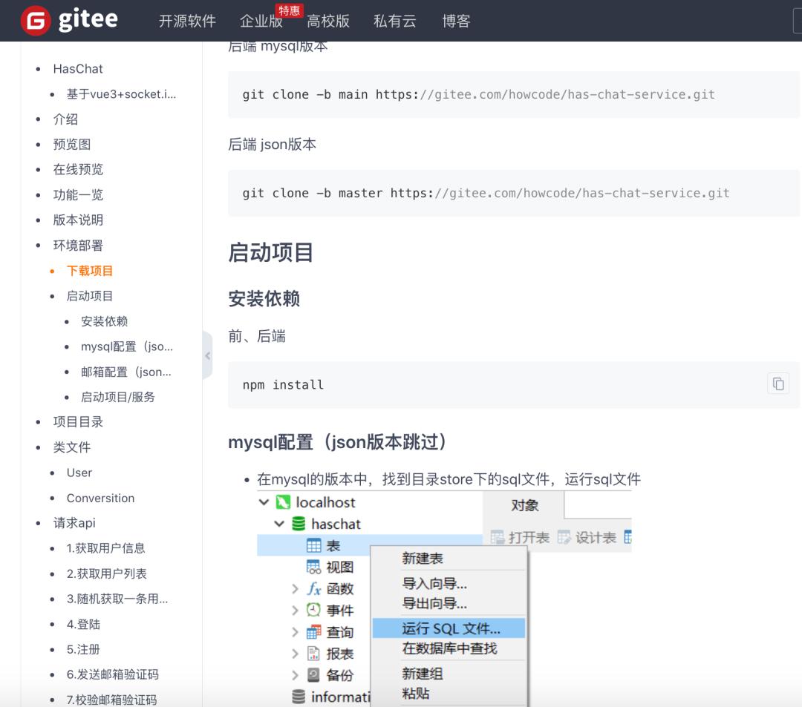Open 基于vue3+socket.i... outline entry
Viewport: 802px width, 707px height.
click(x=121, y=94)
